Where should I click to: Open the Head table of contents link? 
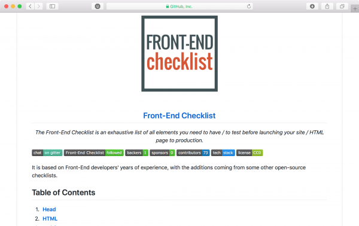[x=49, y=209]
